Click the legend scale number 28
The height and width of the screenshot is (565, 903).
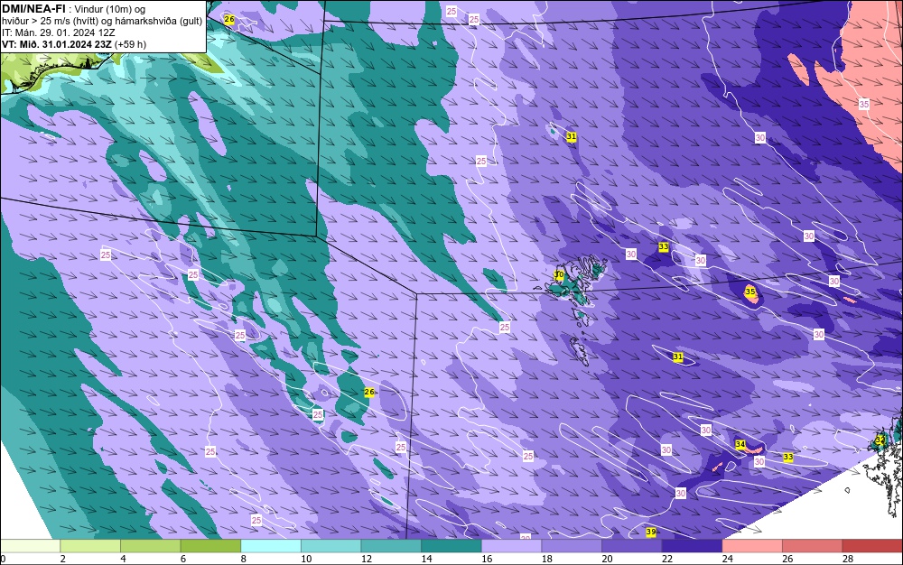click(x=848, y=559)
